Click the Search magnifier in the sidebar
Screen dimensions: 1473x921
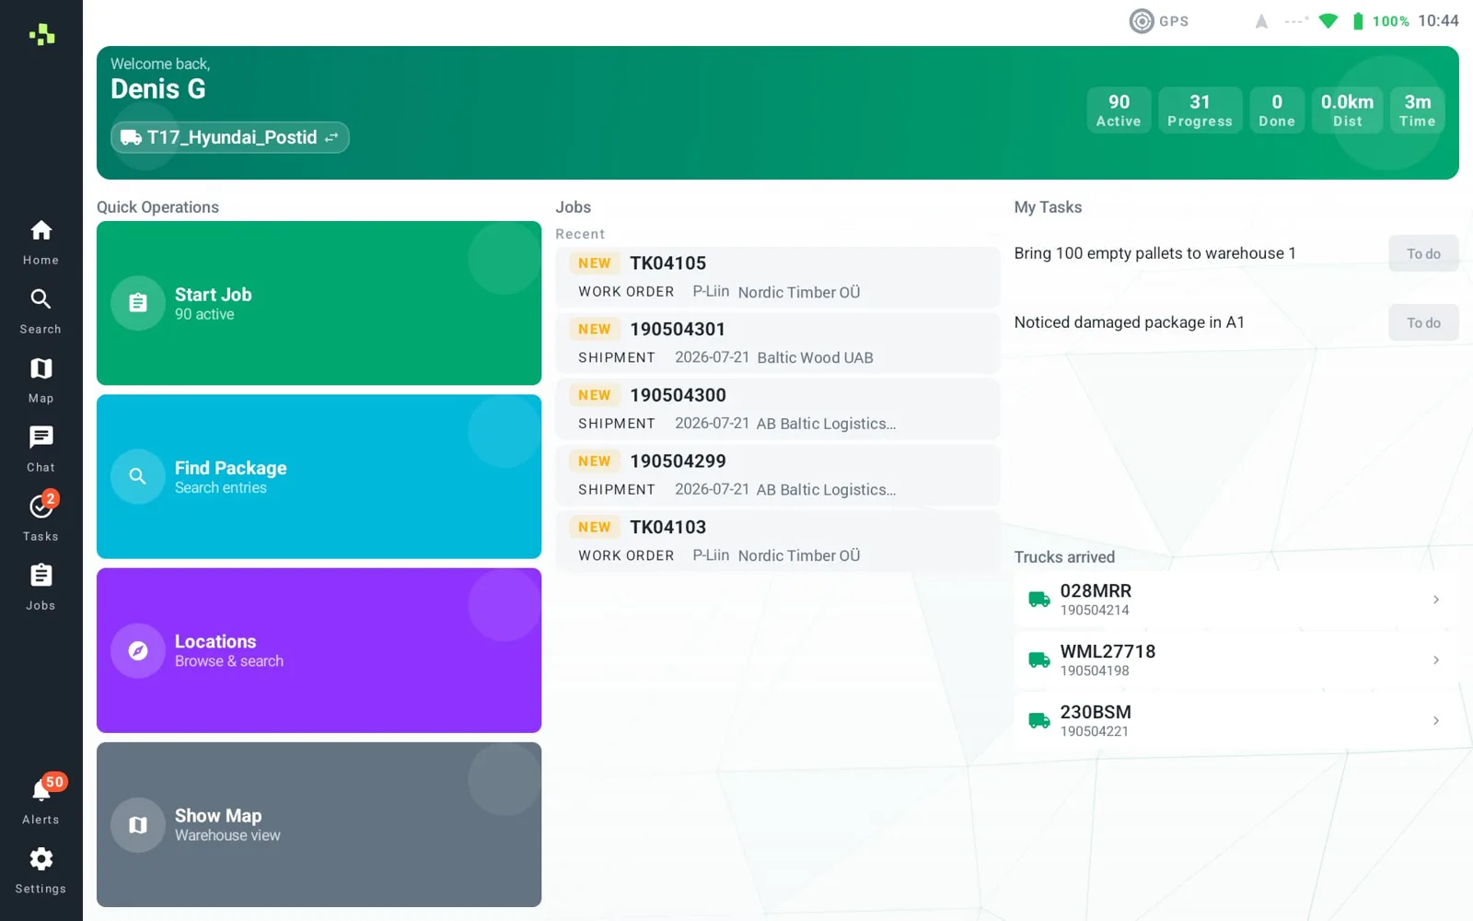click(41, 310)
